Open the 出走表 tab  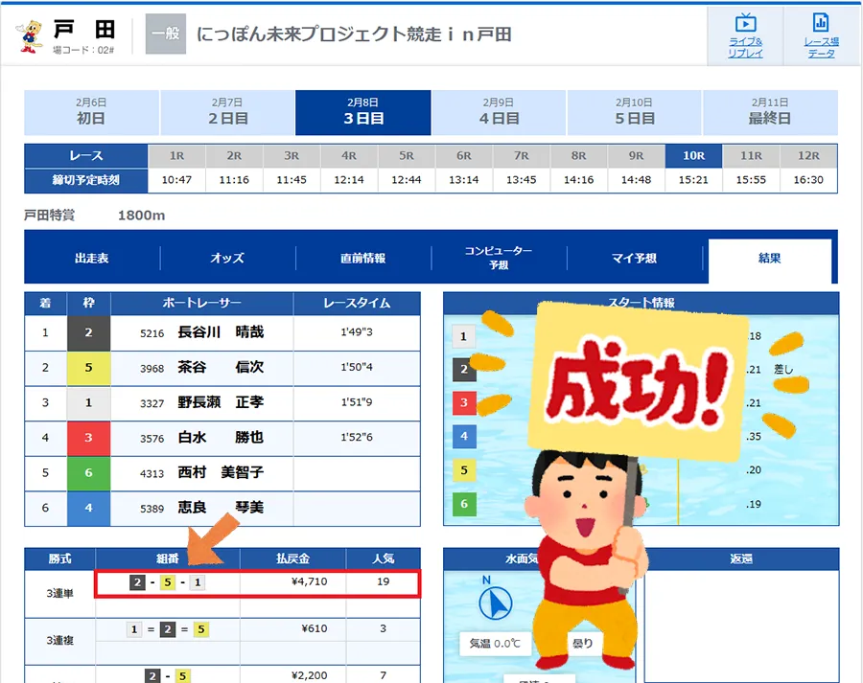tap(92, 259)
